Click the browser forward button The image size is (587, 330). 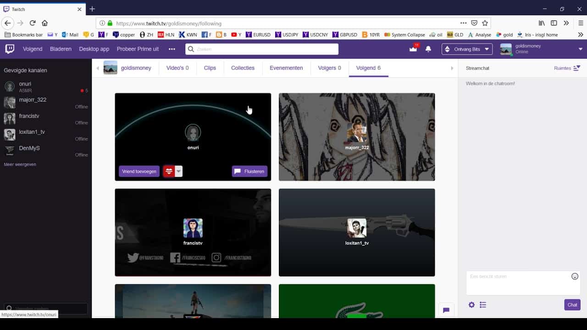20,23
